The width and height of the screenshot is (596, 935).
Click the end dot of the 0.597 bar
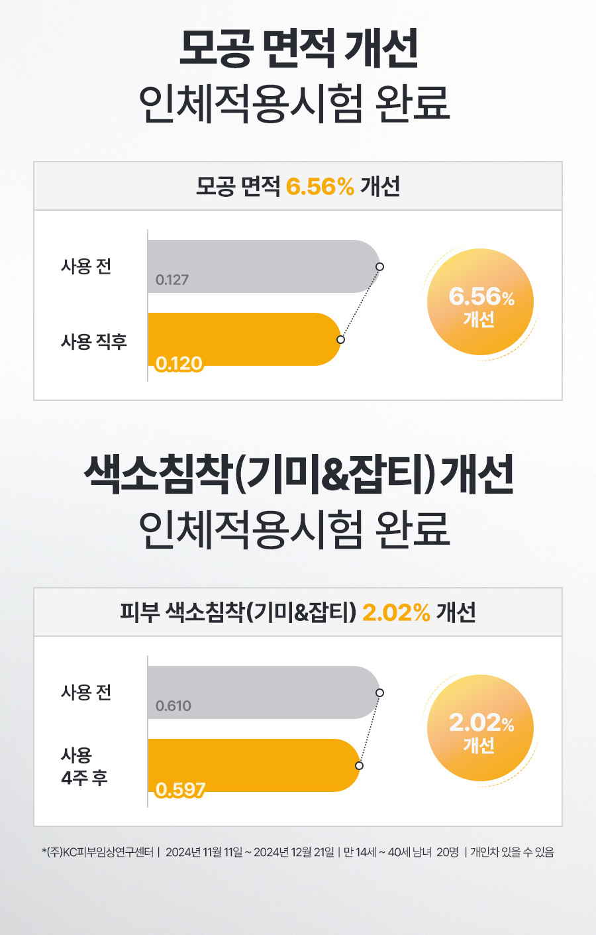pyautogui.click(x=359, y=765)
